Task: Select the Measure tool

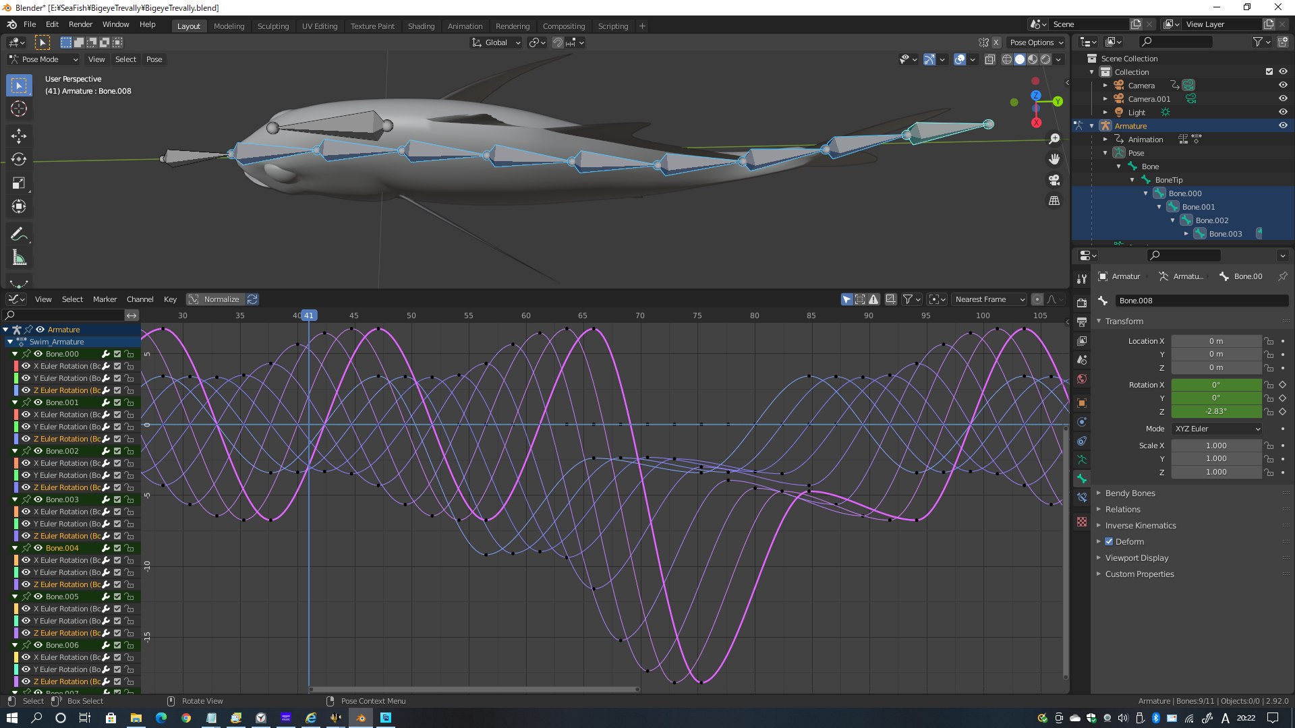Action: (x=19, y=257)
